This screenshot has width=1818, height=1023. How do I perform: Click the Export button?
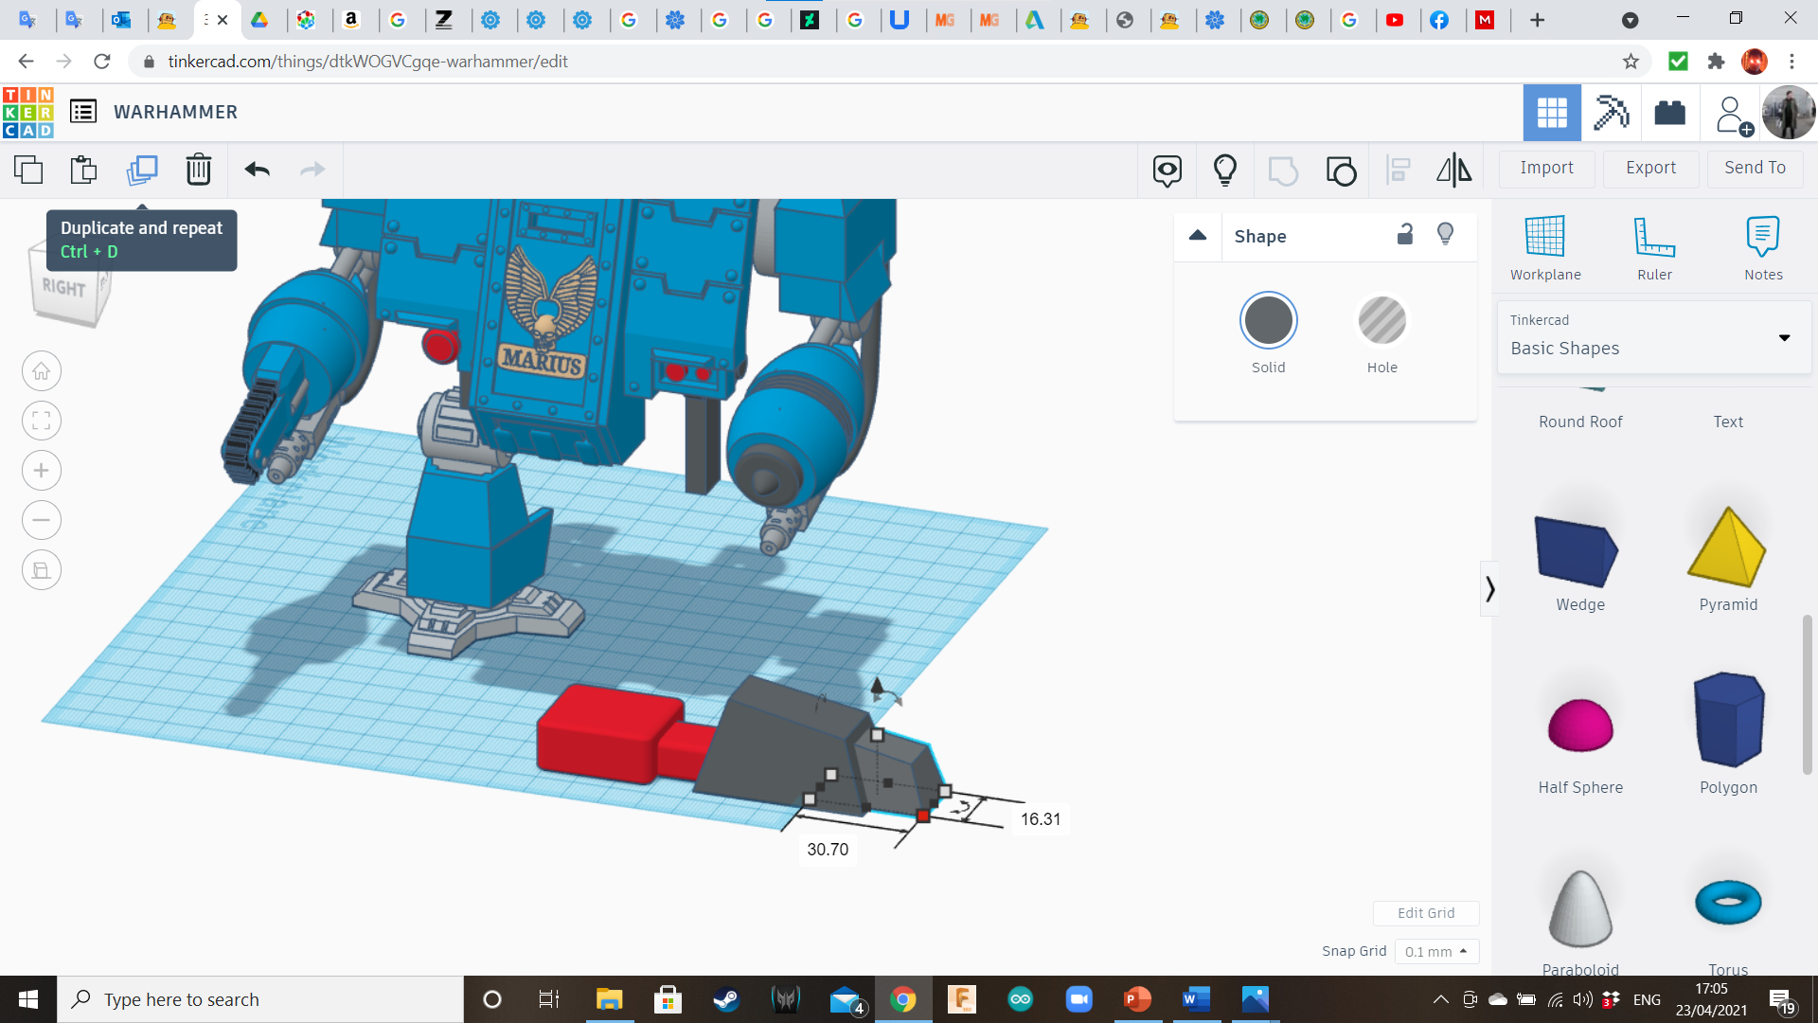(x=1650, y=168)
